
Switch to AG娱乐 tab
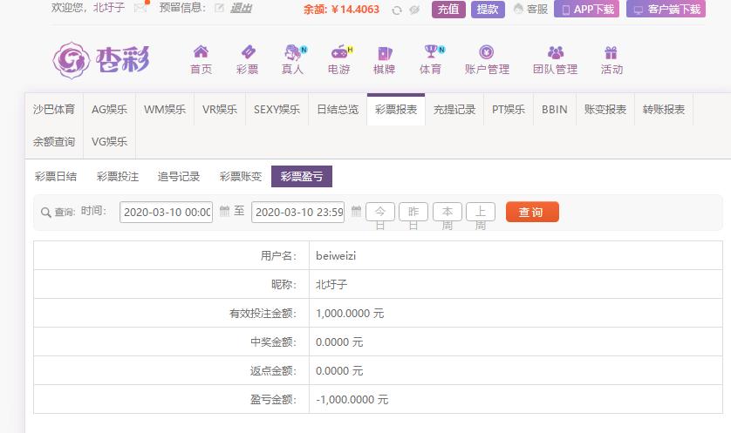(110, 110)
